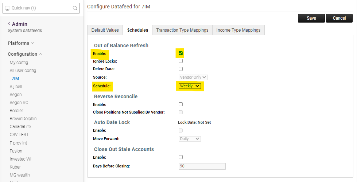Enable the Delete Data checkbox
Viewport: 357px width, 182px height.
tap(181, 69)
